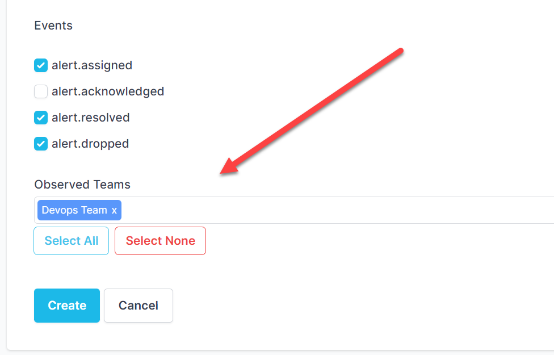Click the tip of the red arrow
This screenshot has width=554, height=355.
(x=222, y=173)
